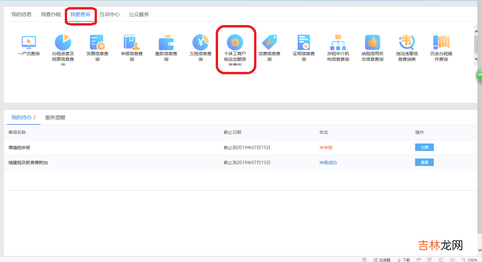Switch to the 服务提醒 tab
Image resolution: width=482 pixels, height=262 pixels.
coord(55,117)
